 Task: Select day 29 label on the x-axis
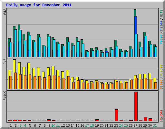[x=145, y=125]
